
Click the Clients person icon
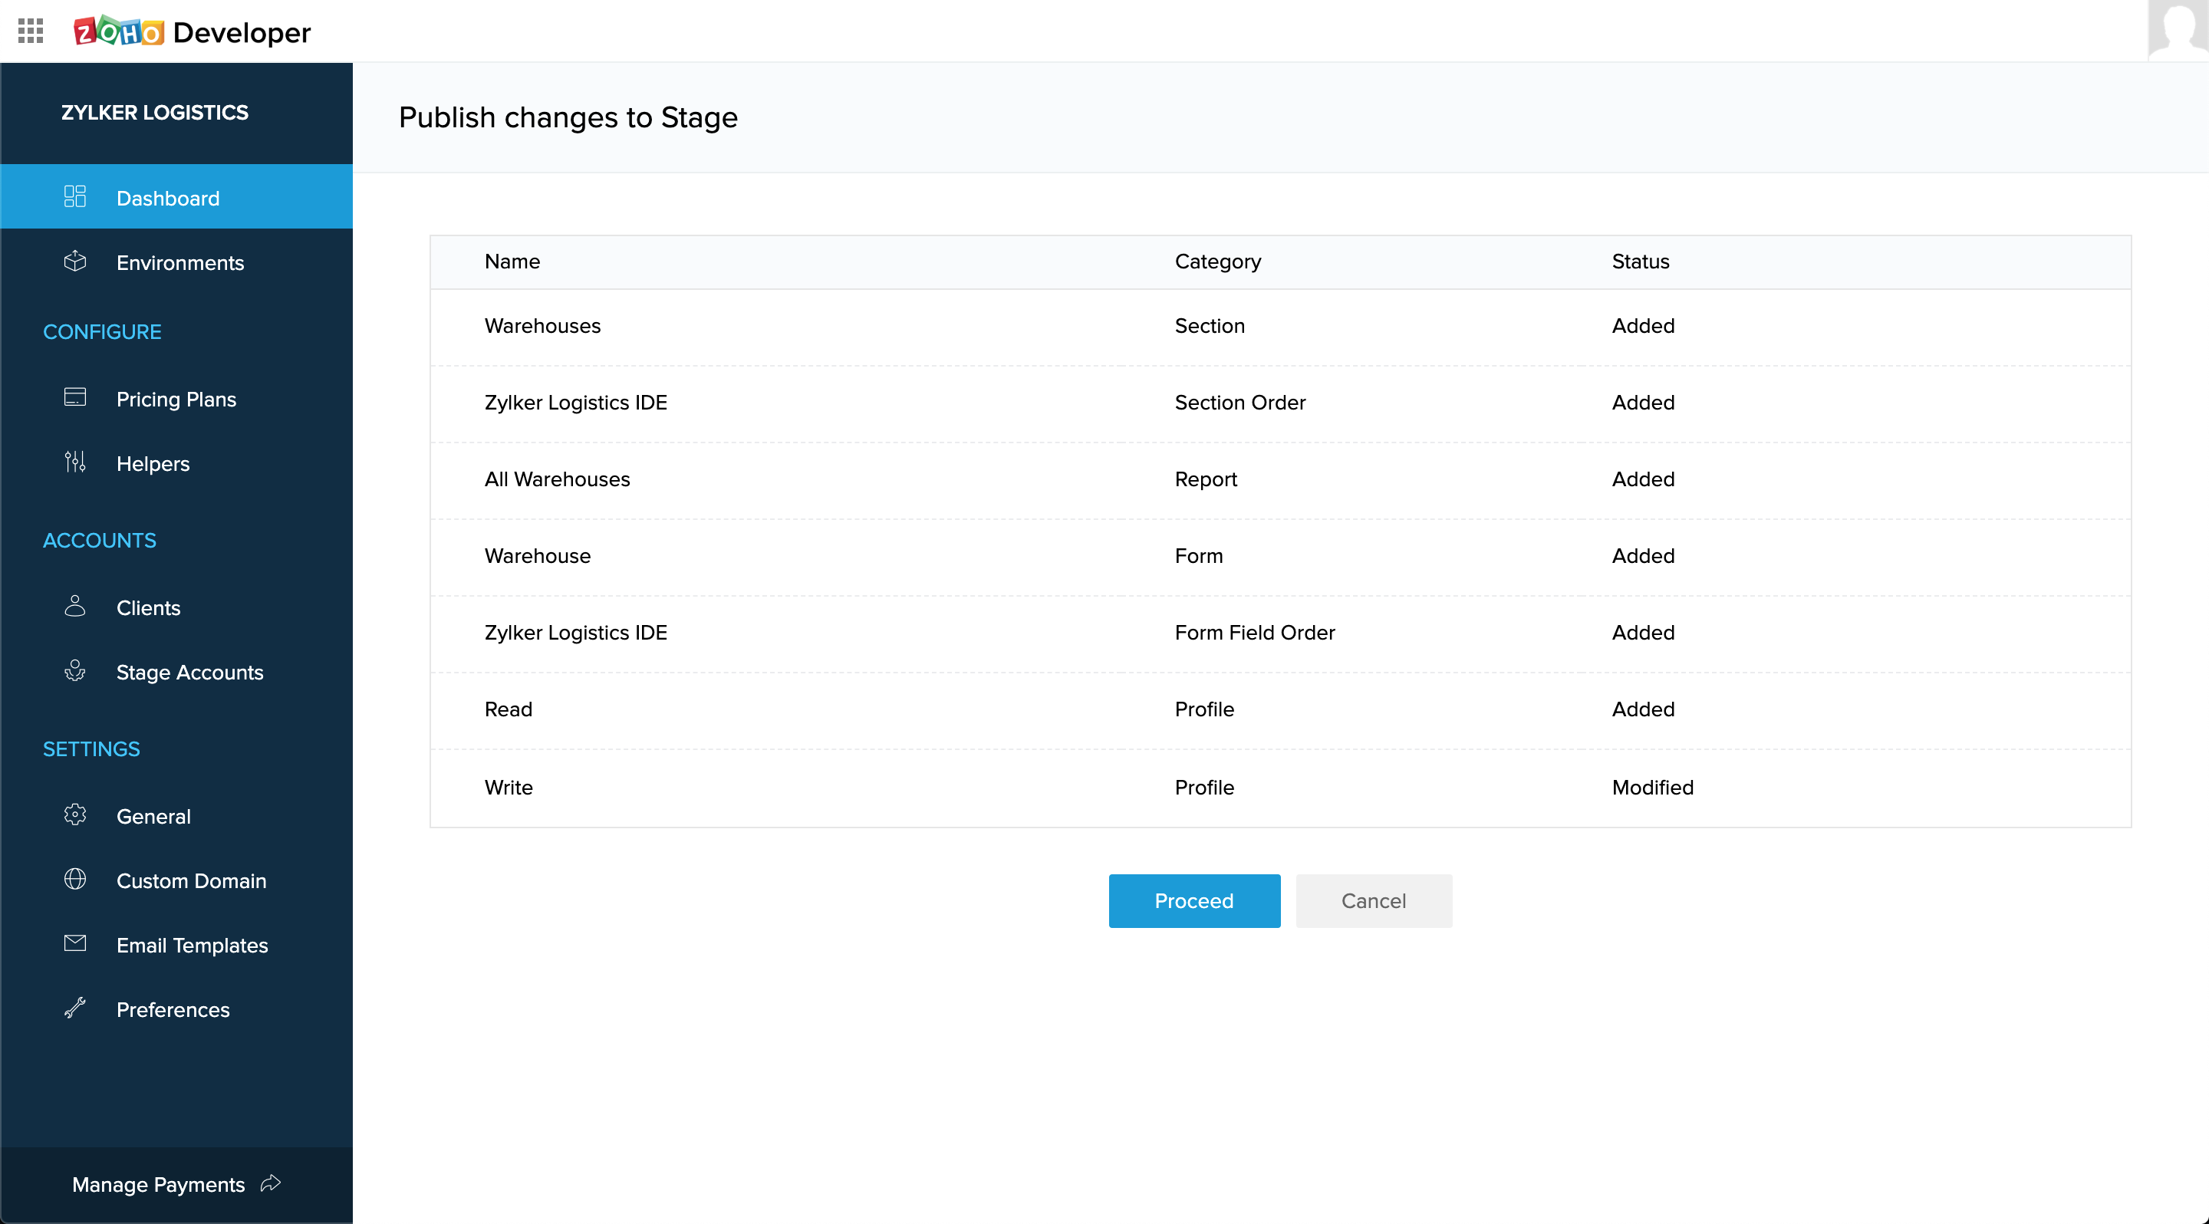(x=74, y=607)
